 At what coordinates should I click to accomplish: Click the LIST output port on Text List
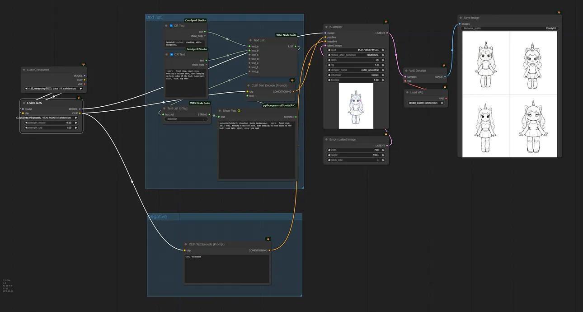pos(296,46)
